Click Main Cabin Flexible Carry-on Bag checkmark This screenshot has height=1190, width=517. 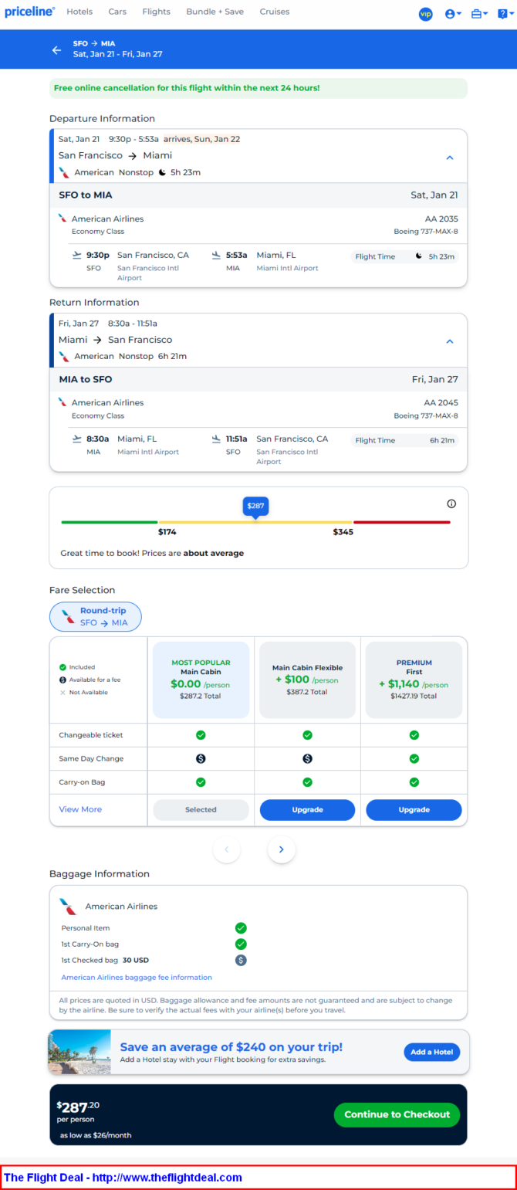307,782
